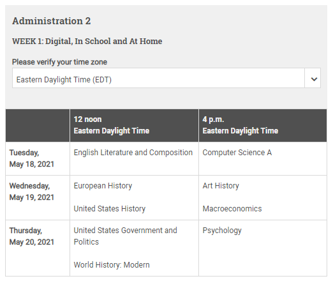Screen dimensions: 333x281
Task: Click Please verify your time zone label
Action: (x=59, y=62)
